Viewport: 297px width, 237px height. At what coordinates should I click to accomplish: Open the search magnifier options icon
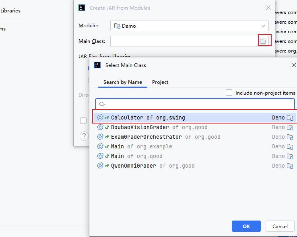tap(102, 104)
